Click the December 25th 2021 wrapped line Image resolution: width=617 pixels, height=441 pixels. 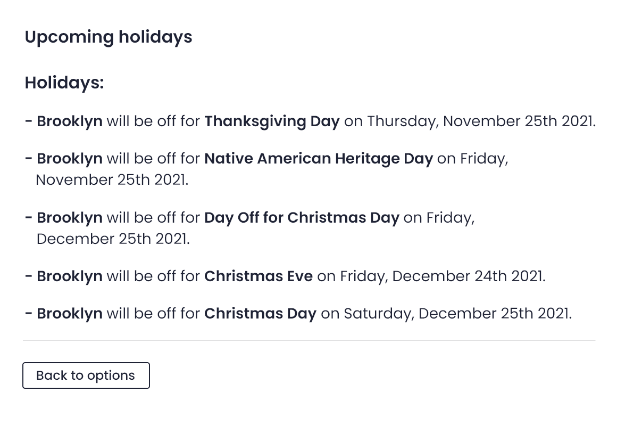(113, 239)
